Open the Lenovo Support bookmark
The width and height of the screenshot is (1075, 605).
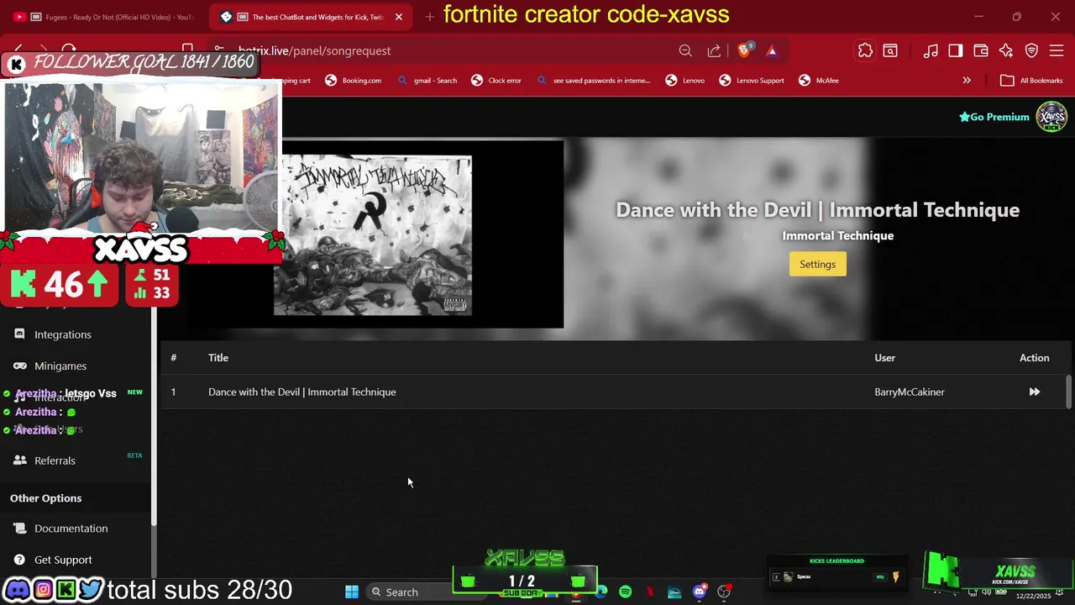752,81
